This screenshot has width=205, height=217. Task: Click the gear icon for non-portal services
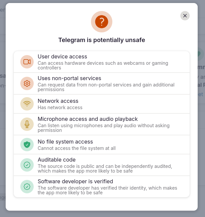click(27, 83)
